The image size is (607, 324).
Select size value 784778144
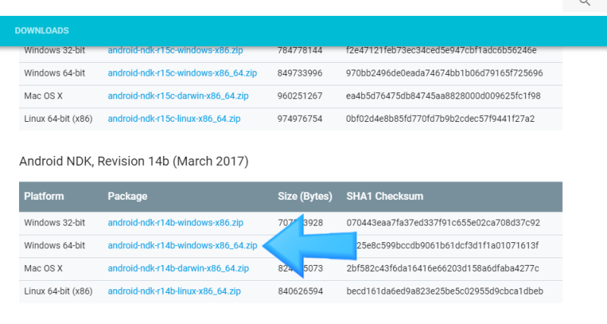click(x=300, y=50)
